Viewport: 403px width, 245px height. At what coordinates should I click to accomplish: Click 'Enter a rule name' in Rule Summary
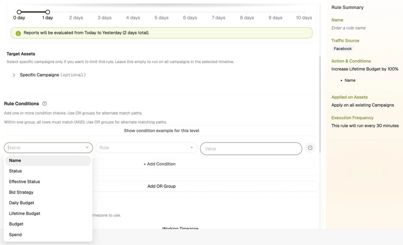(x=348, y=28)
